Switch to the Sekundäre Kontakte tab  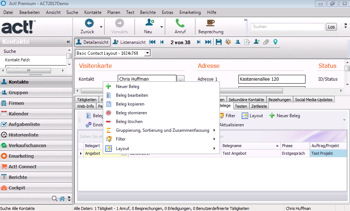[246, 99]
